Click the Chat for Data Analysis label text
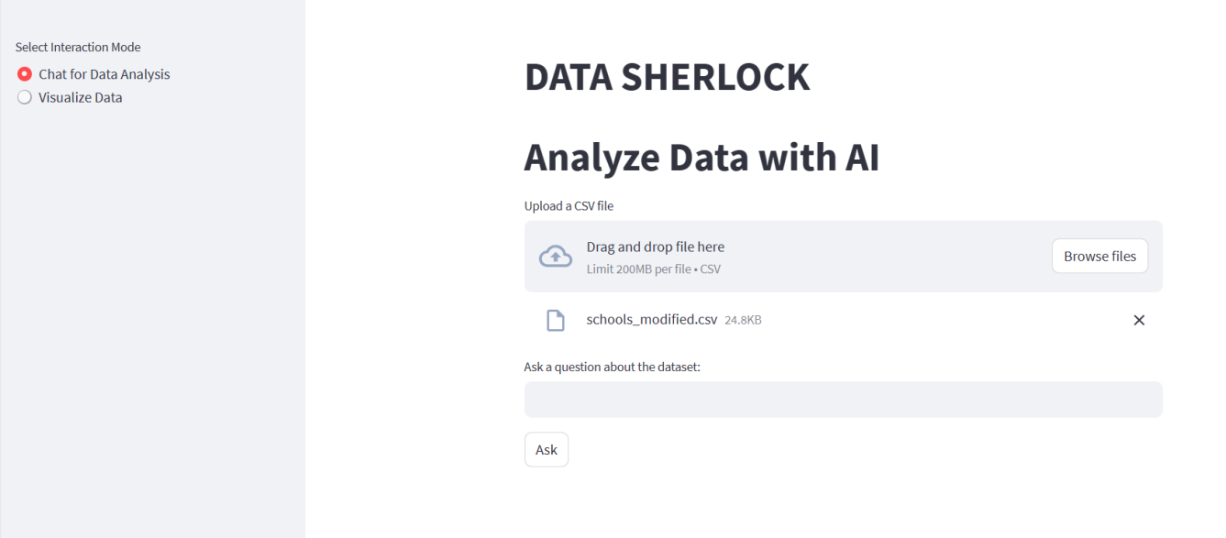 [x=105, y=74]
